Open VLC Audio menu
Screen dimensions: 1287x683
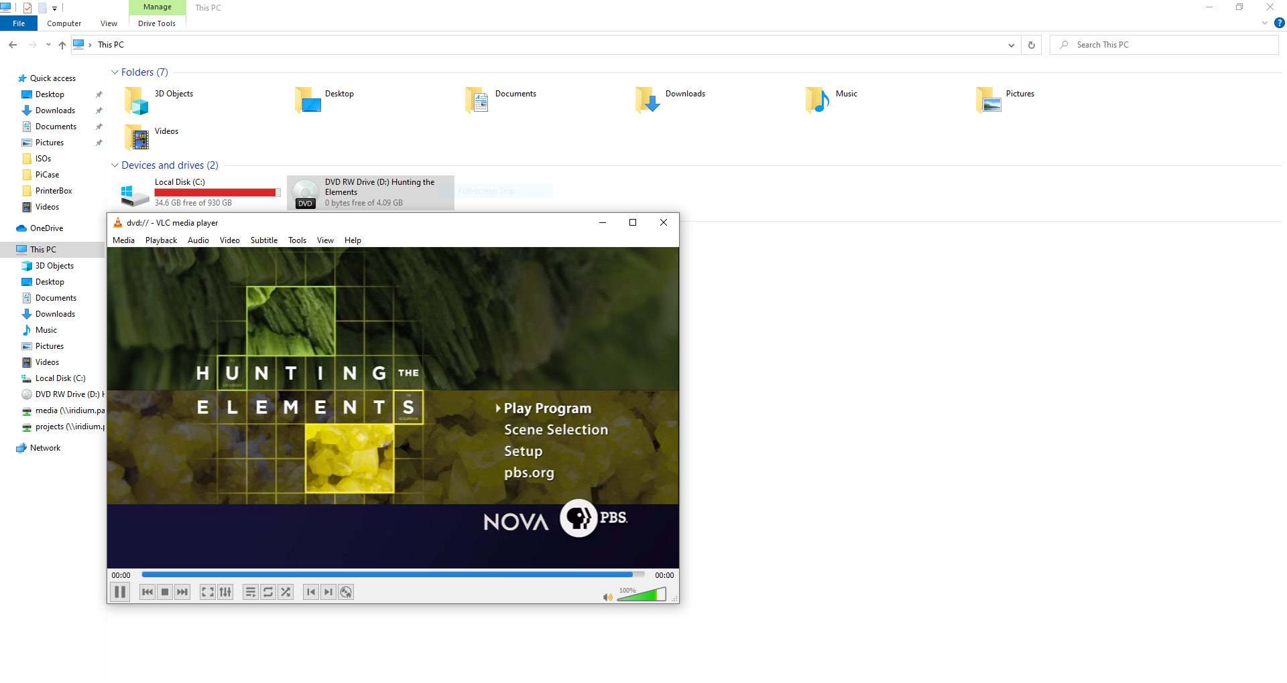coord(198,240)
